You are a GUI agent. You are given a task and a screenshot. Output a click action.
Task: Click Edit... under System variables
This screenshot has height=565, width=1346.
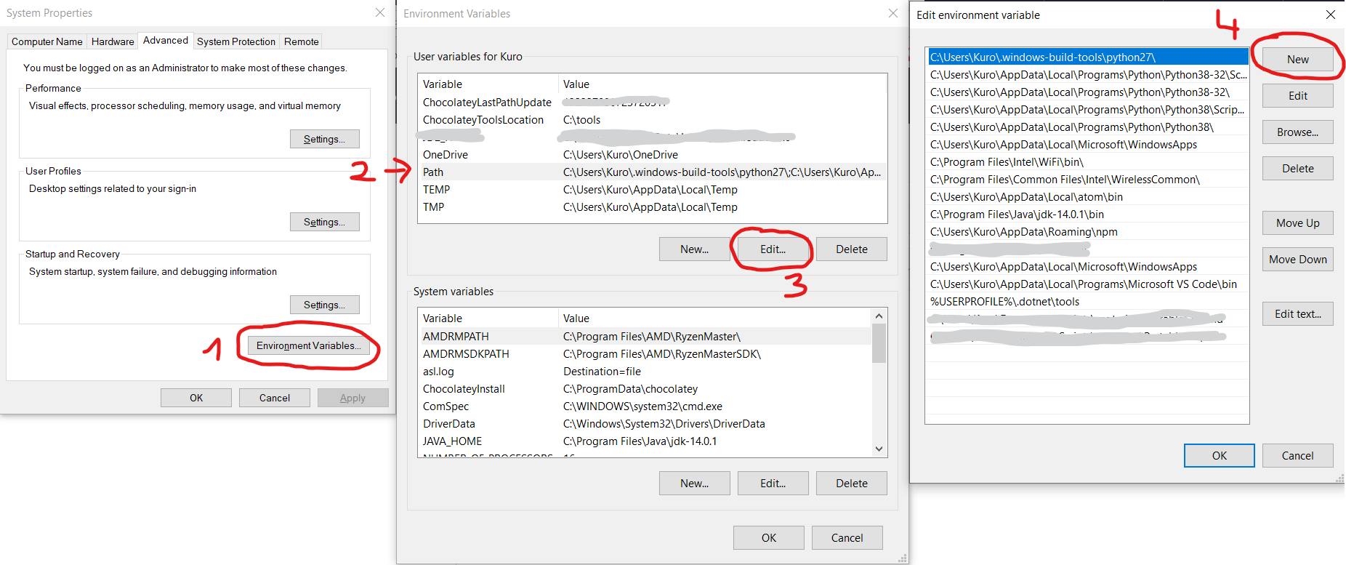pyautogui.click(x=773, y=483)
